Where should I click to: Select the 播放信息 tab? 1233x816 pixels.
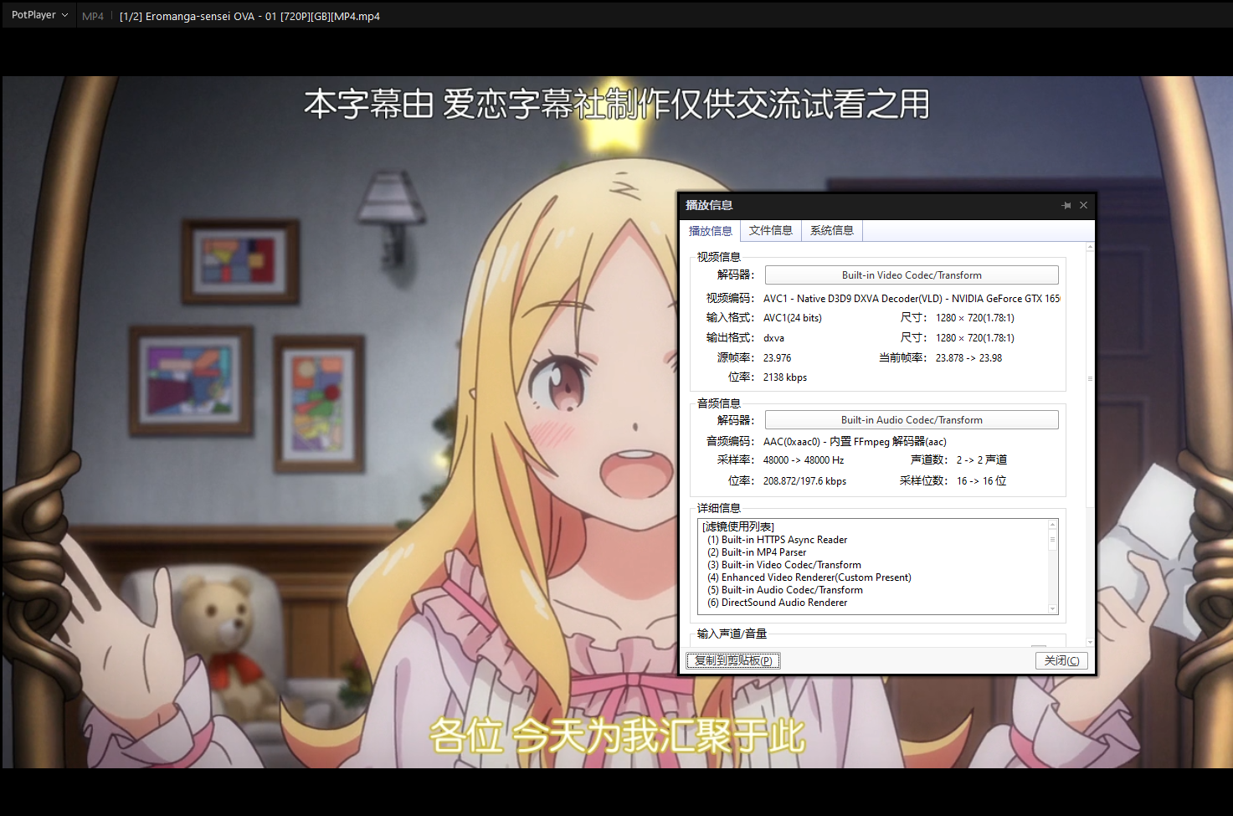click(710, 231)
